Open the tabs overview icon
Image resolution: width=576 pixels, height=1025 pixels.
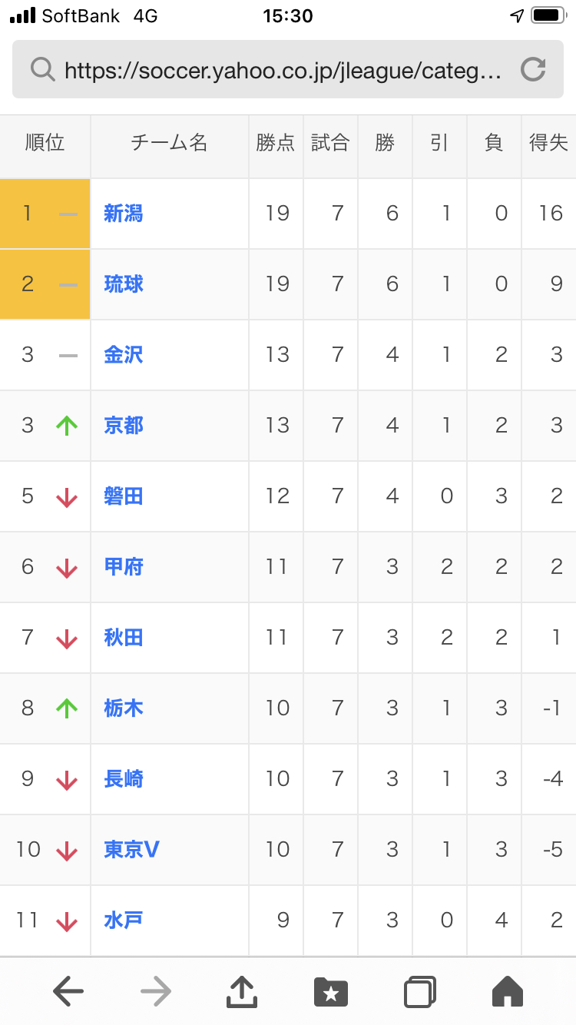tap(419, 992)
